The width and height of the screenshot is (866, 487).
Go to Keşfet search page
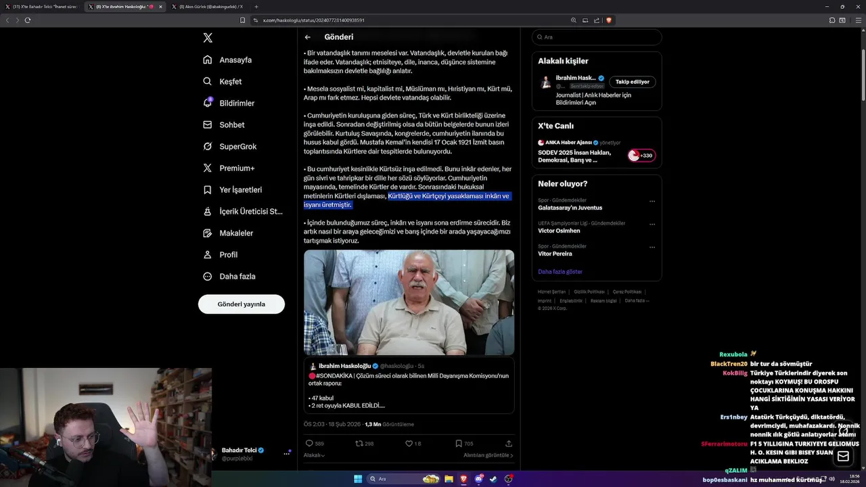[x=222, y=81]
